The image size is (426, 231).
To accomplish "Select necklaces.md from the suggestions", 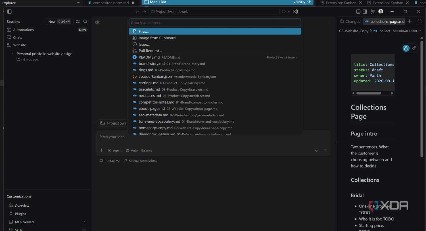I will (x=215, y=96).
